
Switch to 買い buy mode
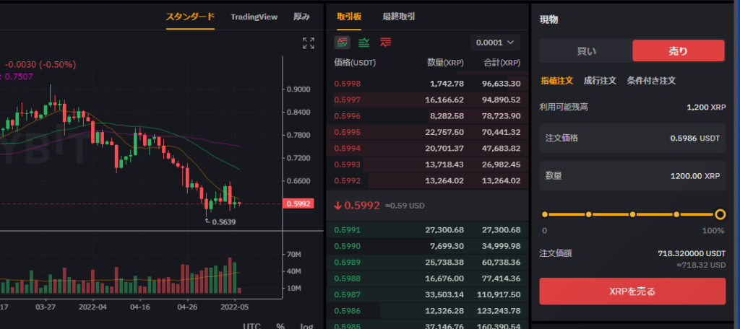pyautogui.click(x=586, y=51)
